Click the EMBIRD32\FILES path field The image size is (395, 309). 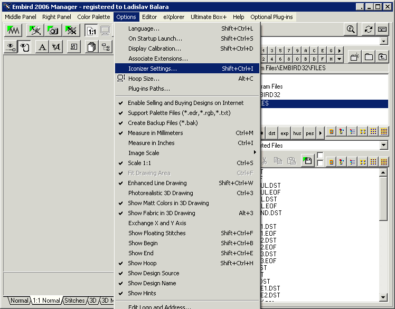point(324,68)
